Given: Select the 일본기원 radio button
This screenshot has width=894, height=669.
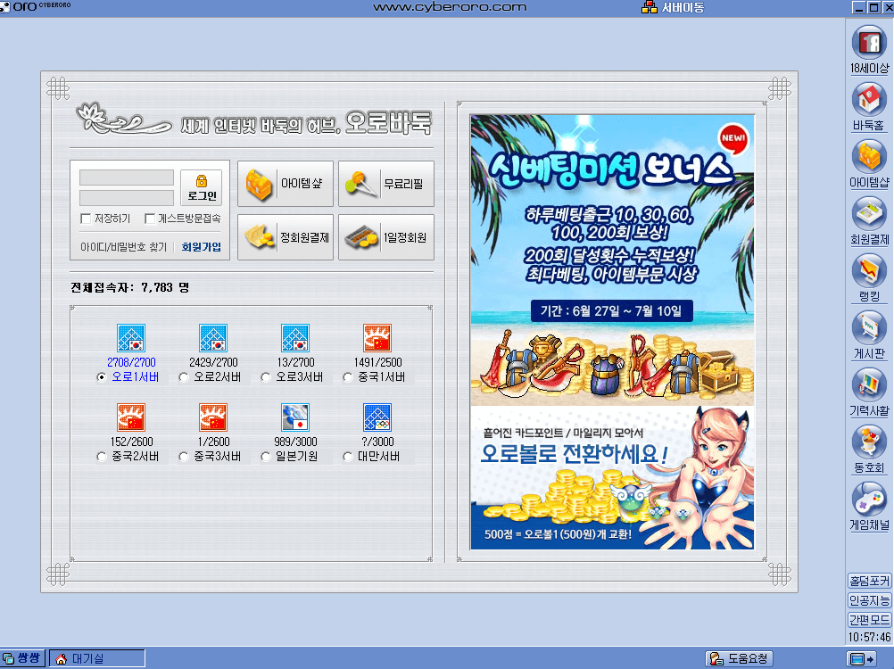Looking at the screenshot, I should [x=266, y=457].
